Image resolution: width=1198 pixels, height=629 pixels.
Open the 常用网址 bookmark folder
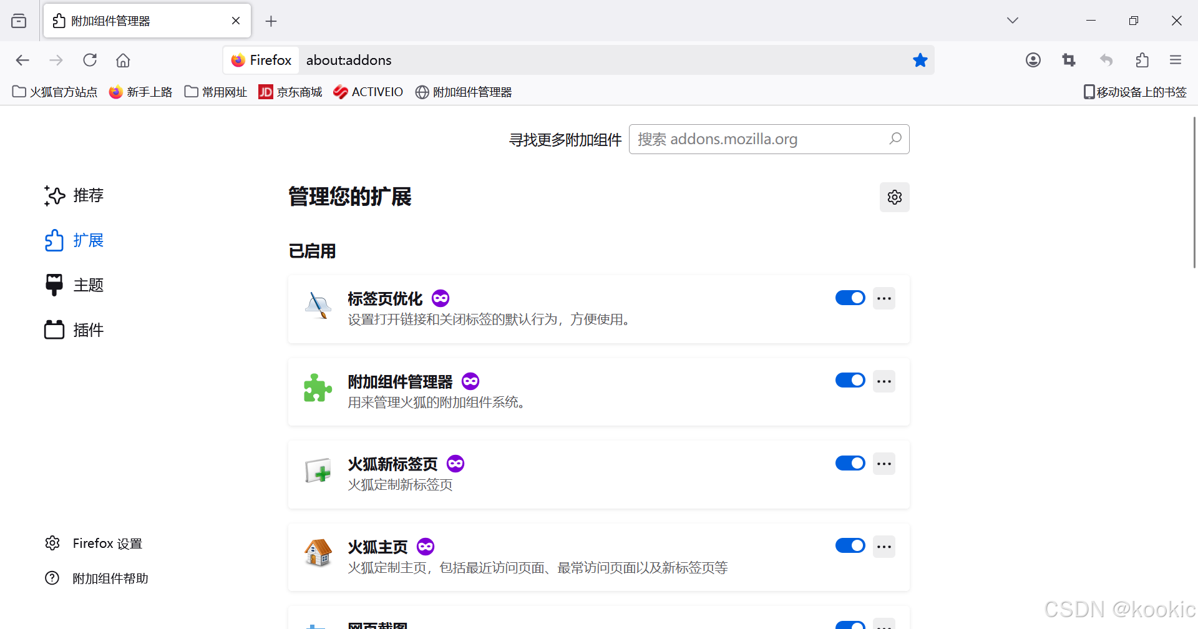tap(216, 92)
